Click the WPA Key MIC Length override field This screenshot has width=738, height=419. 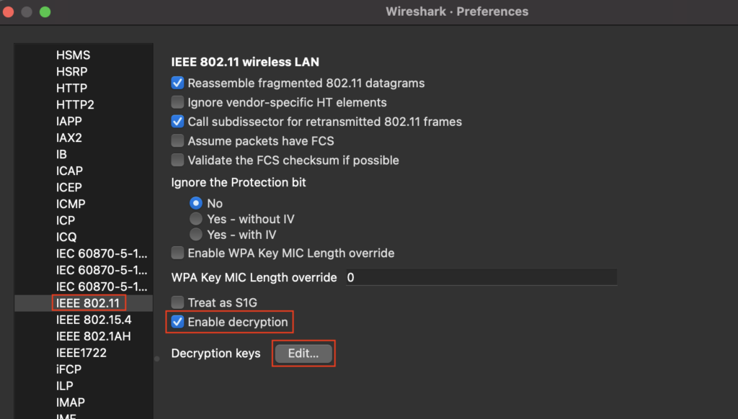click(x=481, y=277)
